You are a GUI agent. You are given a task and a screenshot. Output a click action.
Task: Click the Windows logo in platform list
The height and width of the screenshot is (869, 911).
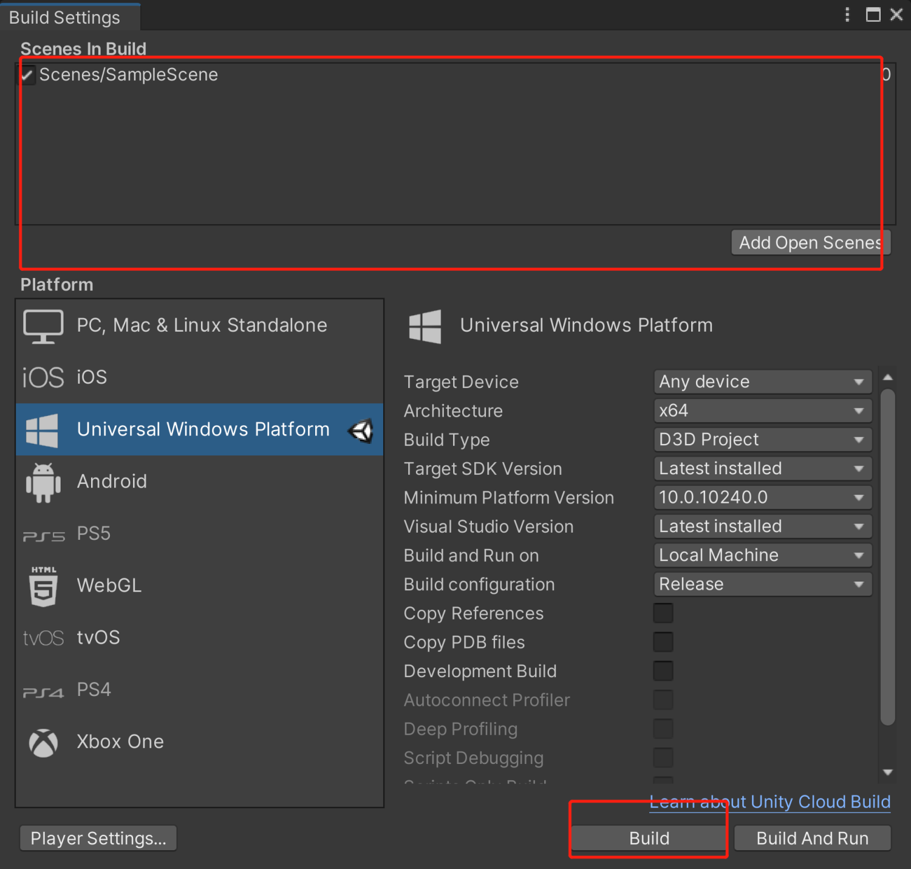[x=43, y=431]
